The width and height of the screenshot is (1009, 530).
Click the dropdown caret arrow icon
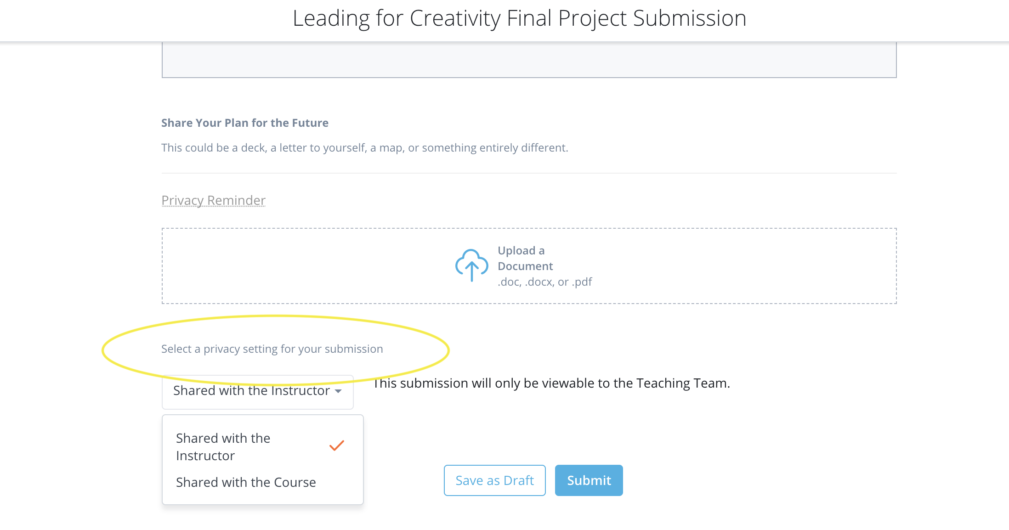tap(339, 391)
